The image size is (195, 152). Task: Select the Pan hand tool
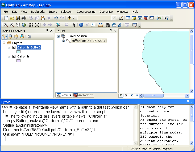click(18, 25)
